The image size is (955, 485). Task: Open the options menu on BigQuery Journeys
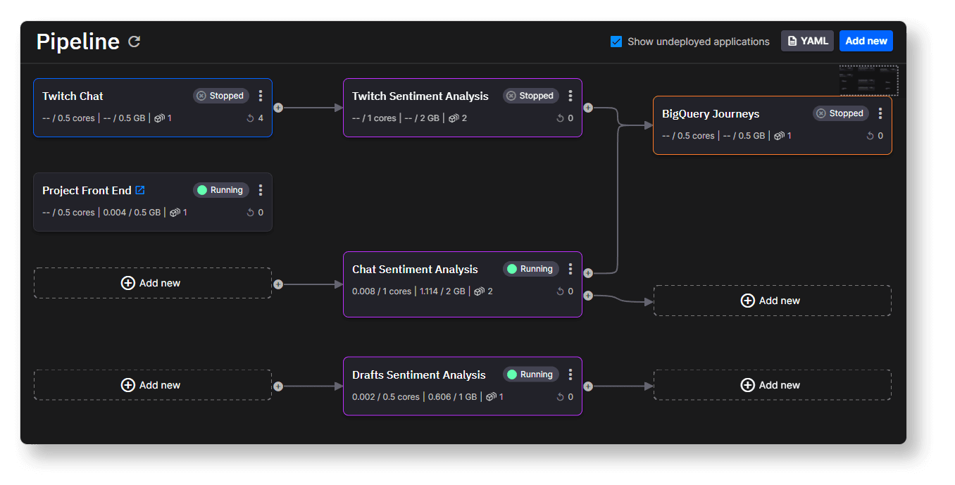click(880, 113)
